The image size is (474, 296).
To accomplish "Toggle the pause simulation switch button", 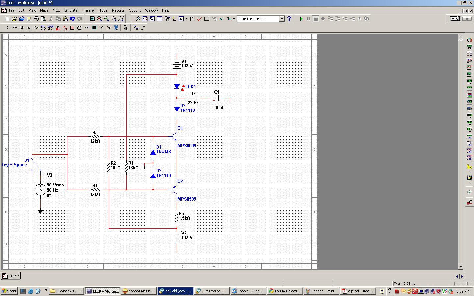I will click(467, 19).
